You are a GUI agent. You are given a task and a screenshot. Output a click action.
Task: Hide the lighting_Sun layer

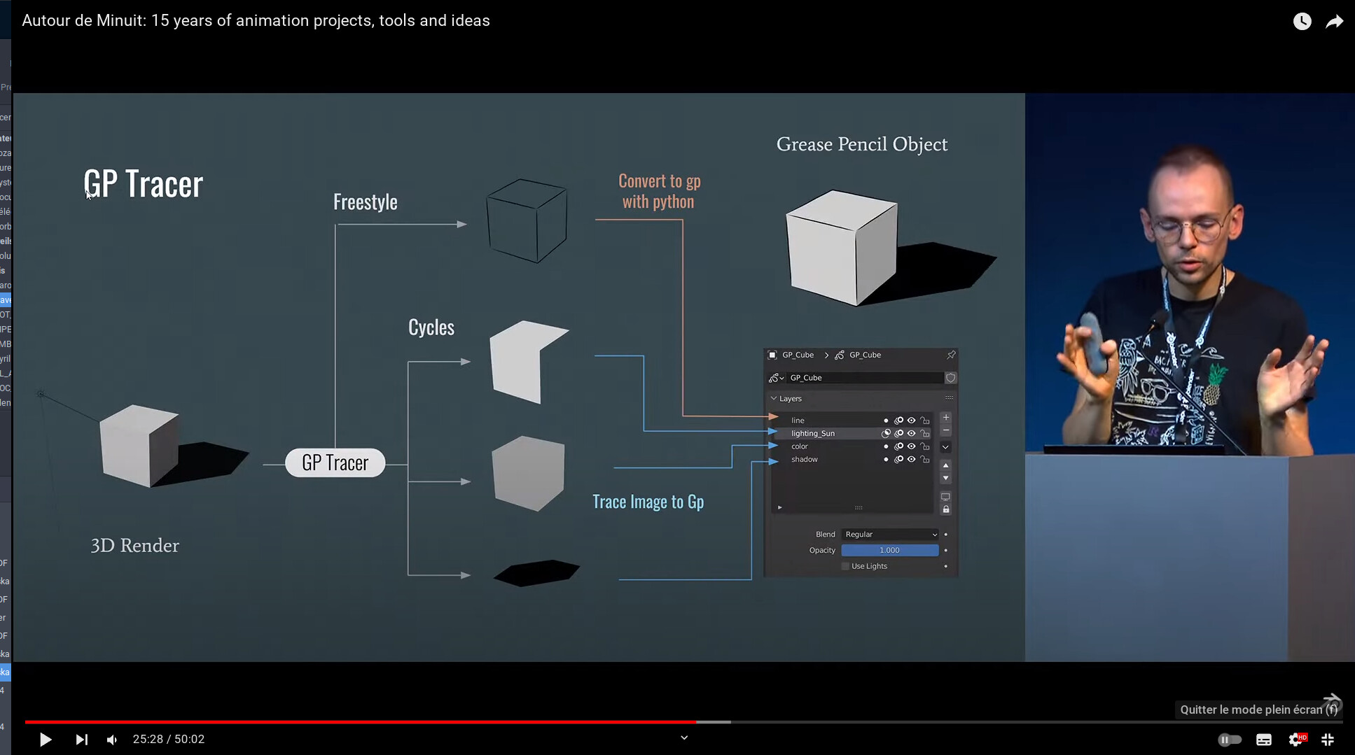pos(911,433)
